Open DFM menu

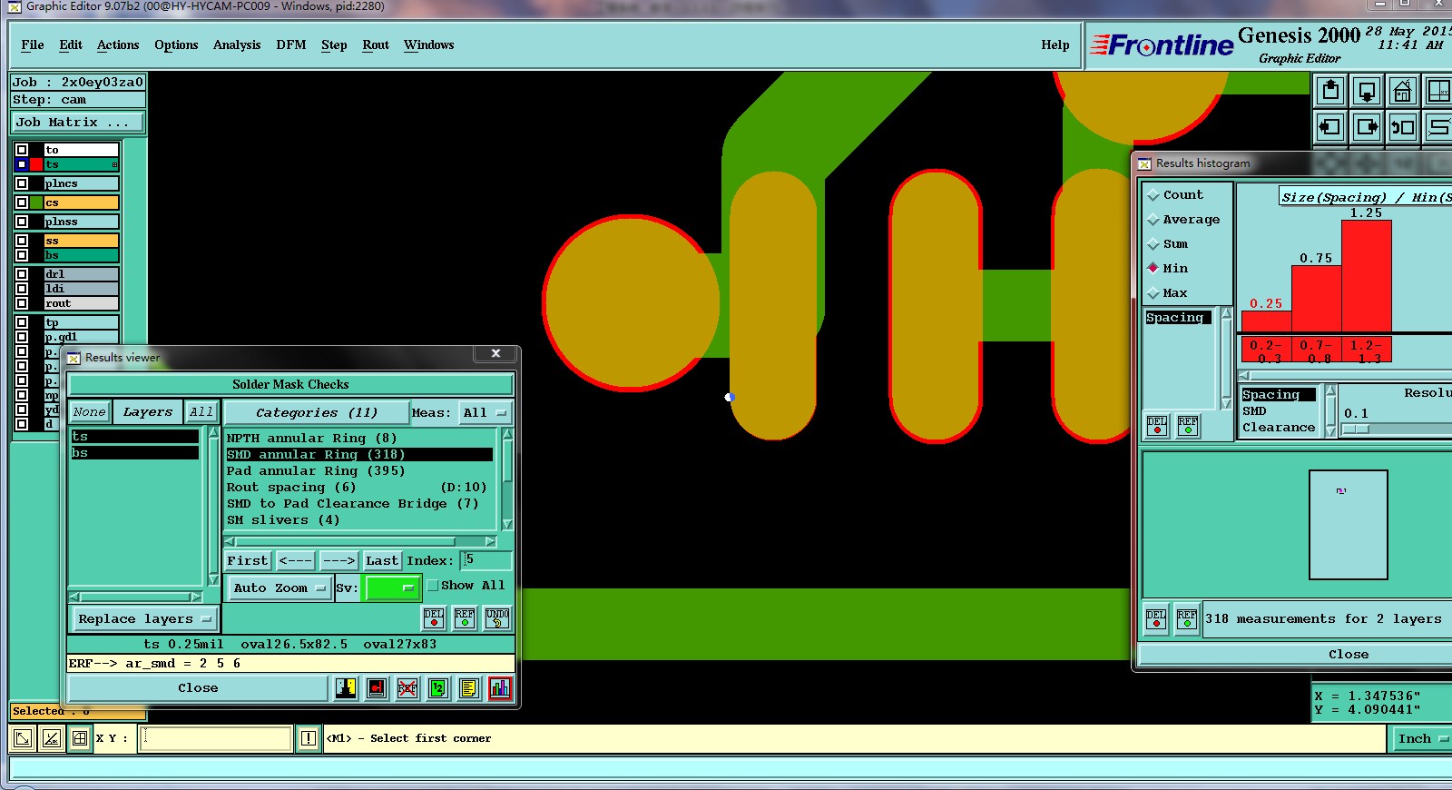[291, 44]
